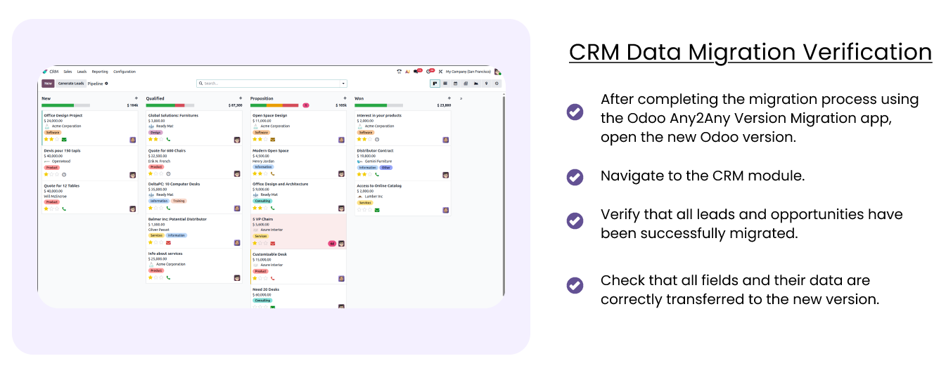This screenshot has height=368, width=946.
Task: Click phone icon on Distributor Contract card
Action: coord(377,174)
